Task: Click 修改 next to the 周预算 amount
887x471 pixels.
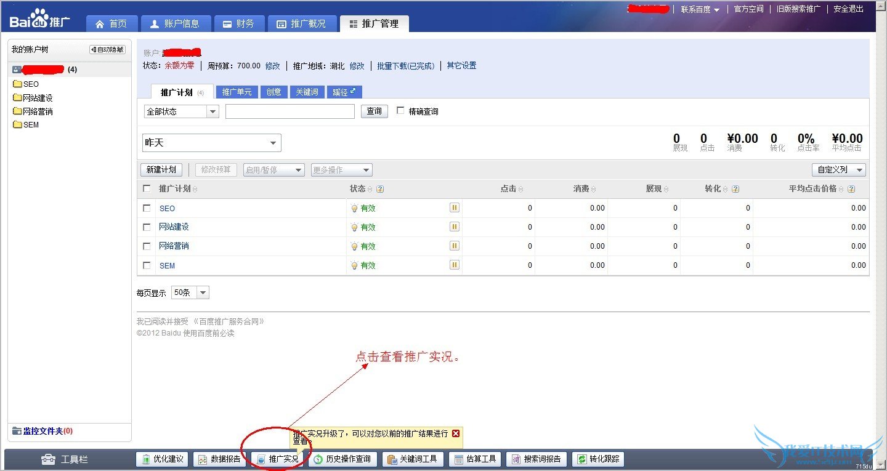Action: click(x=272, y=66)
